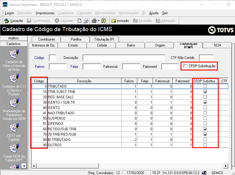235x175 pixels.
Task: Click the Código input field
Action: pos(53,58)
